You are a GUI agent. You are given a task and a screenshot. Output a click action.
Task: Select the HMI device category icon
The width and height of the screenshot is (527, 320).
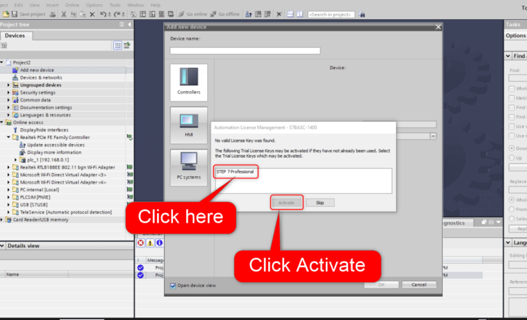[x=189, y=123]
